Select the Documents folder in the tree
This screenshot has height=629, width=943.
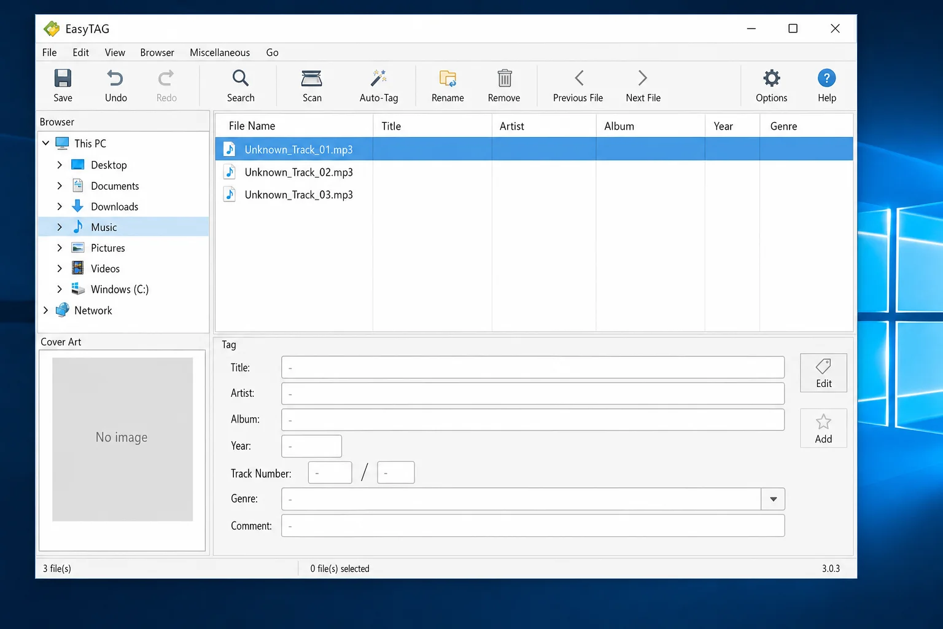(115, 186)
